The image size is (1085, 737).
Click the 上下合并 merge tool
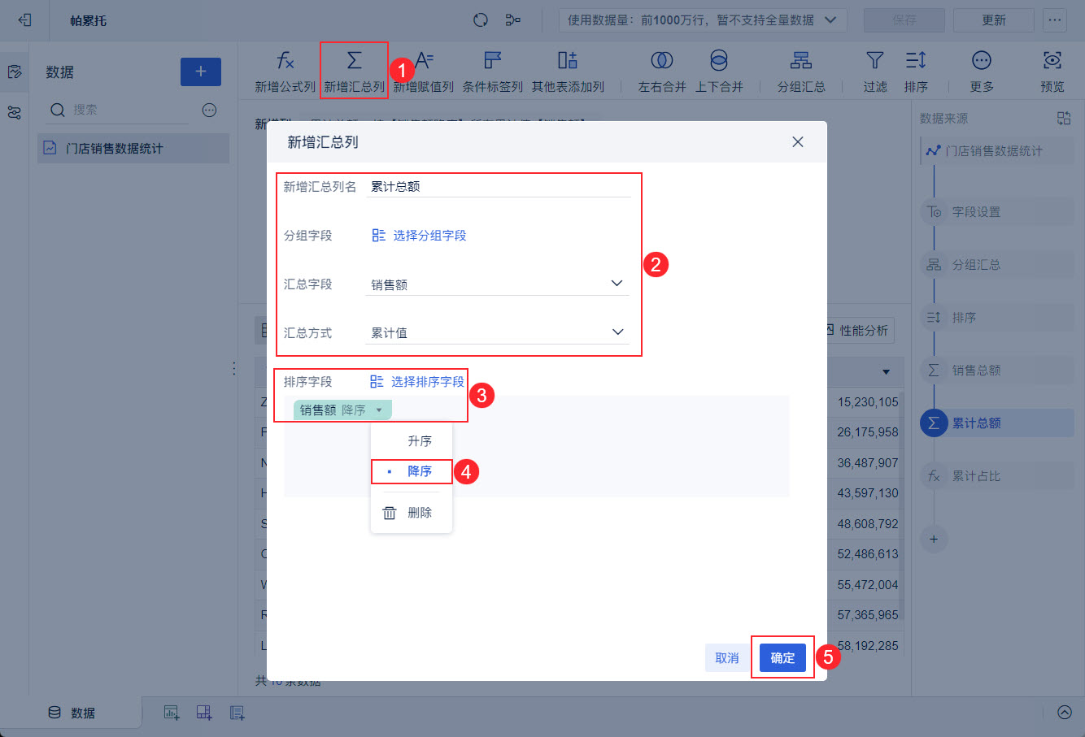coord(719,72)
